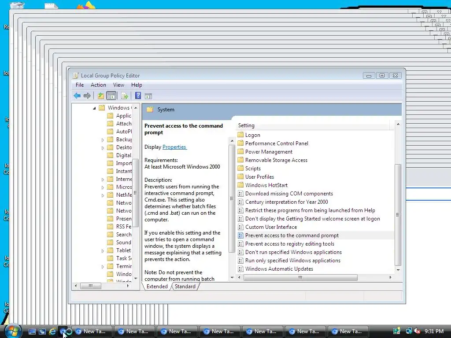451x338 pixels.
Task: Click console tree horizontal scrollbar thumb
Action: (91, 286)
